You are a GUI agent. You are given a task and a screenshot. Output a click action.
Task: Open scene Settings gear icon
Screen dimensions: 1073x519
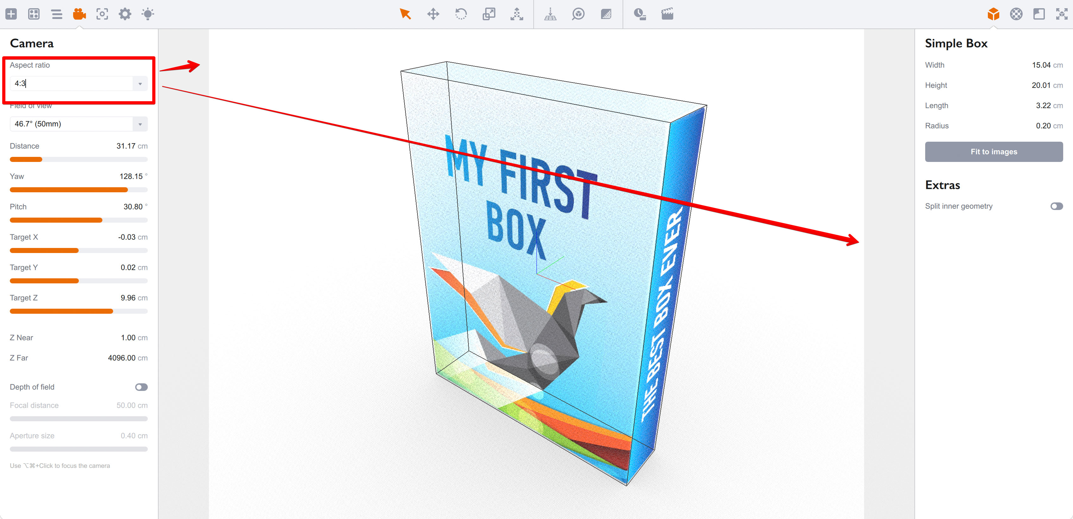click(124, 14)
